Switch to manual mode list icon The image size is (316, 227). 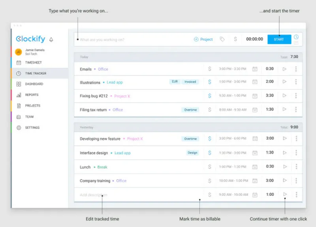[296, 43]
